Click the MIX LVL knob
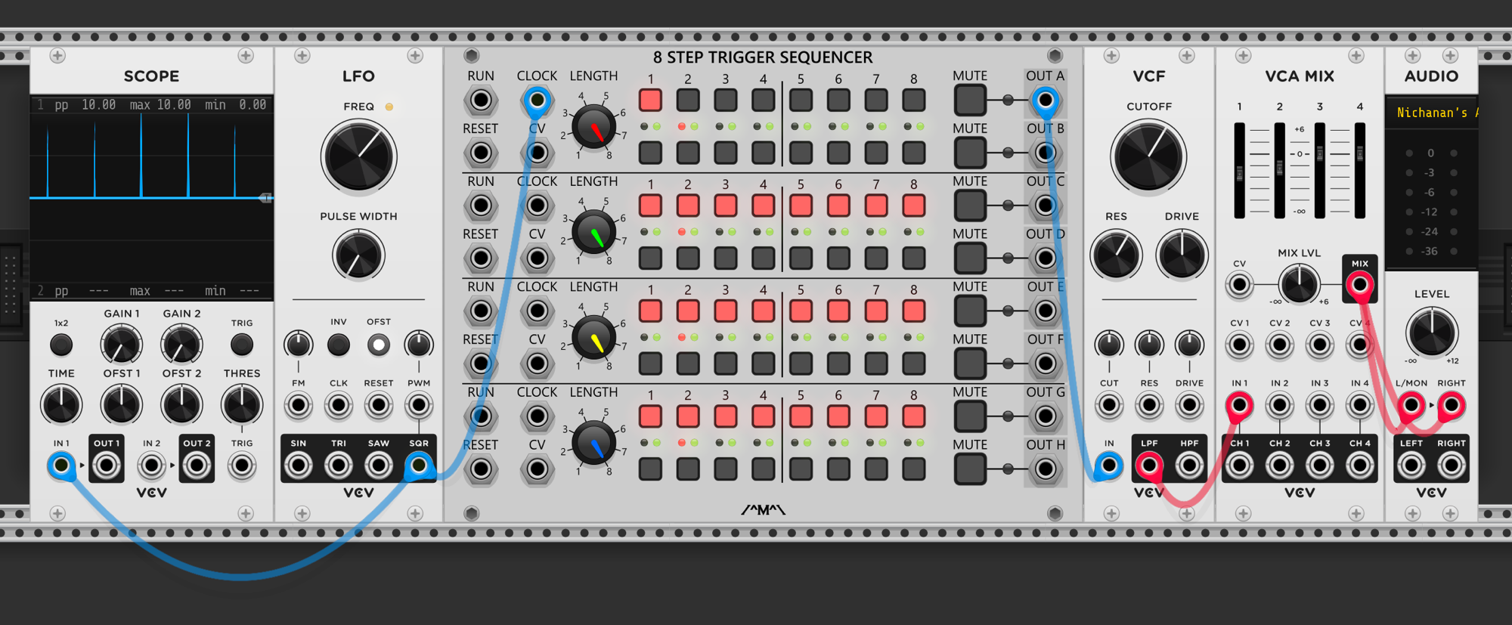The image size is (1512, 625). tap(1299, 285)
